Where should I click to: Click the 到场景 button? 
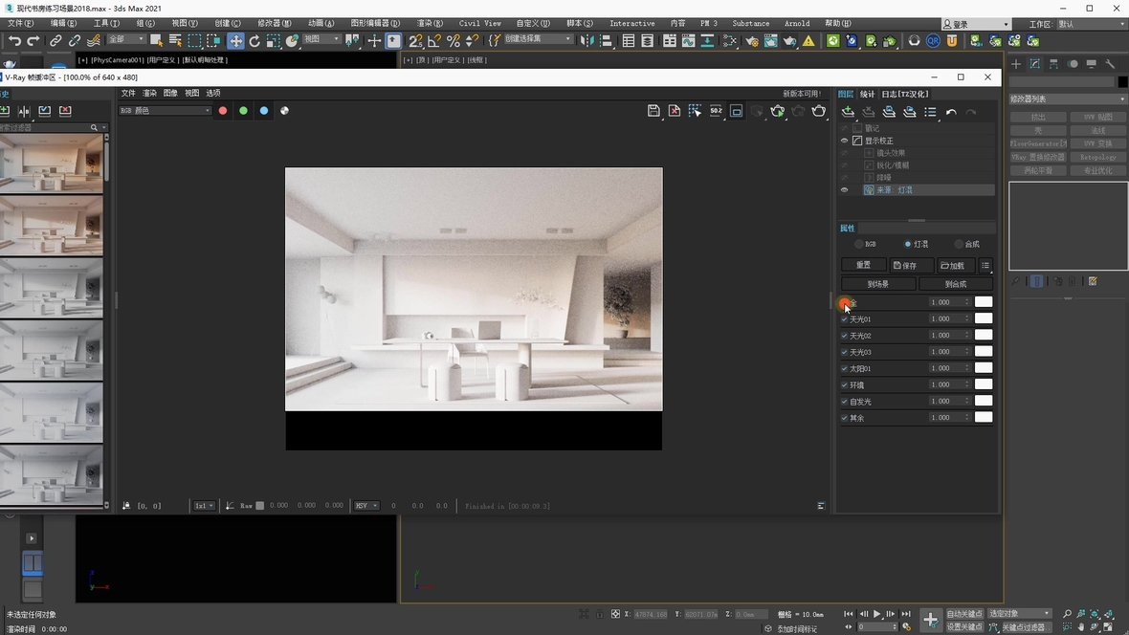[x=878, y=284]
